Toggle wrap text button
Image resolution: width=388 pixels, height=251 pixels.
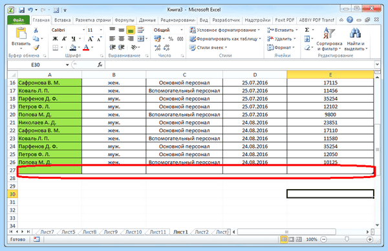[140, 30]
